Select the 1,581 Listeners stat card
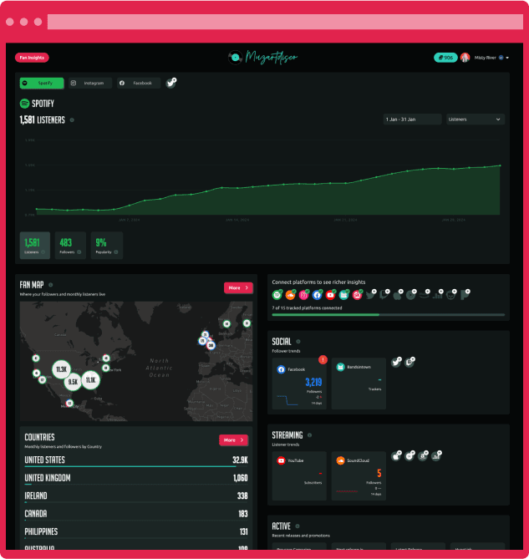529x559 pixels. pyautogui.click(x=35, y=246)
